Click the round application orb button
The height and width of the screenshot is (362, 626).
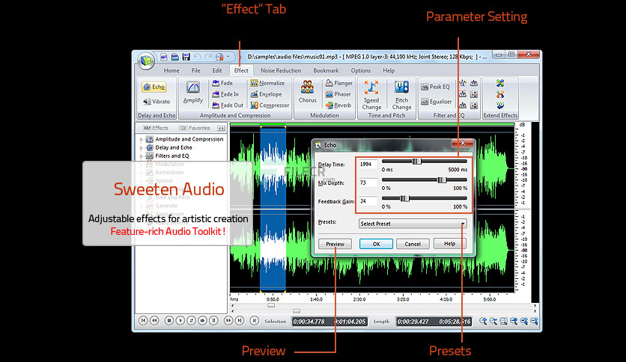(x=146, y=61)
